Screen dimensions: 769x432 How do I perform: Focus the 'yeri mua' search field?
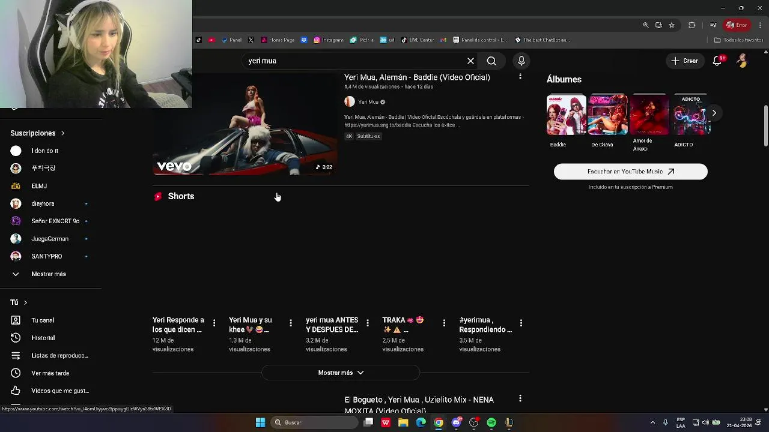(x=354, y=61)
